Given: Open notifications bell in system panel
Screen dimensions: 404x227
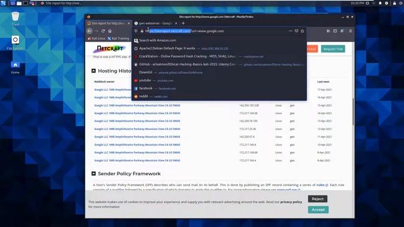Looking at the screenshot, I should coord(380,3).
